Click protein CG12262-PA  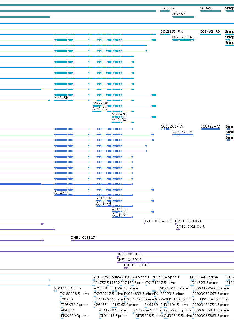(x=172, y=126)
